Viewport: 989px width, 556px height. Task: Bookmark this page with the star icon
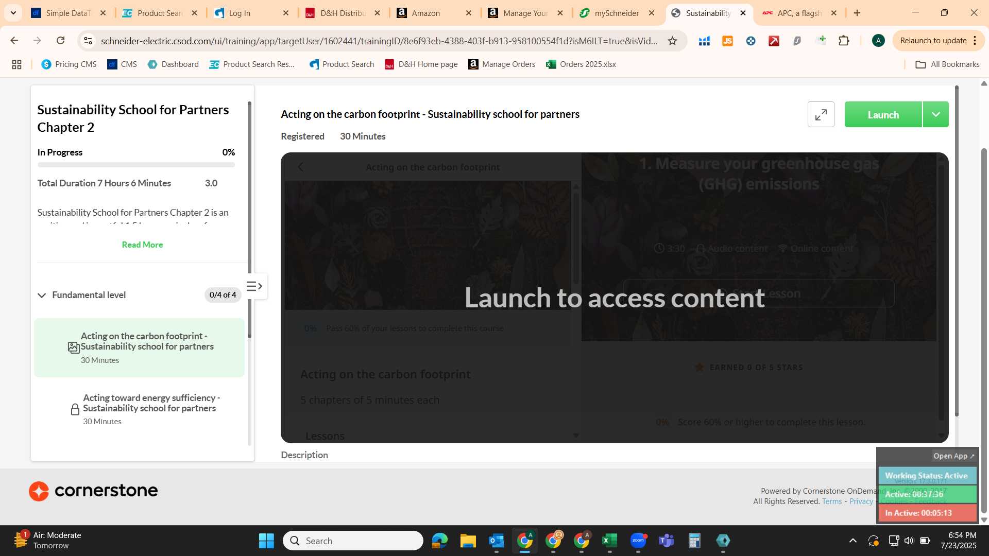tap(672, 41)
